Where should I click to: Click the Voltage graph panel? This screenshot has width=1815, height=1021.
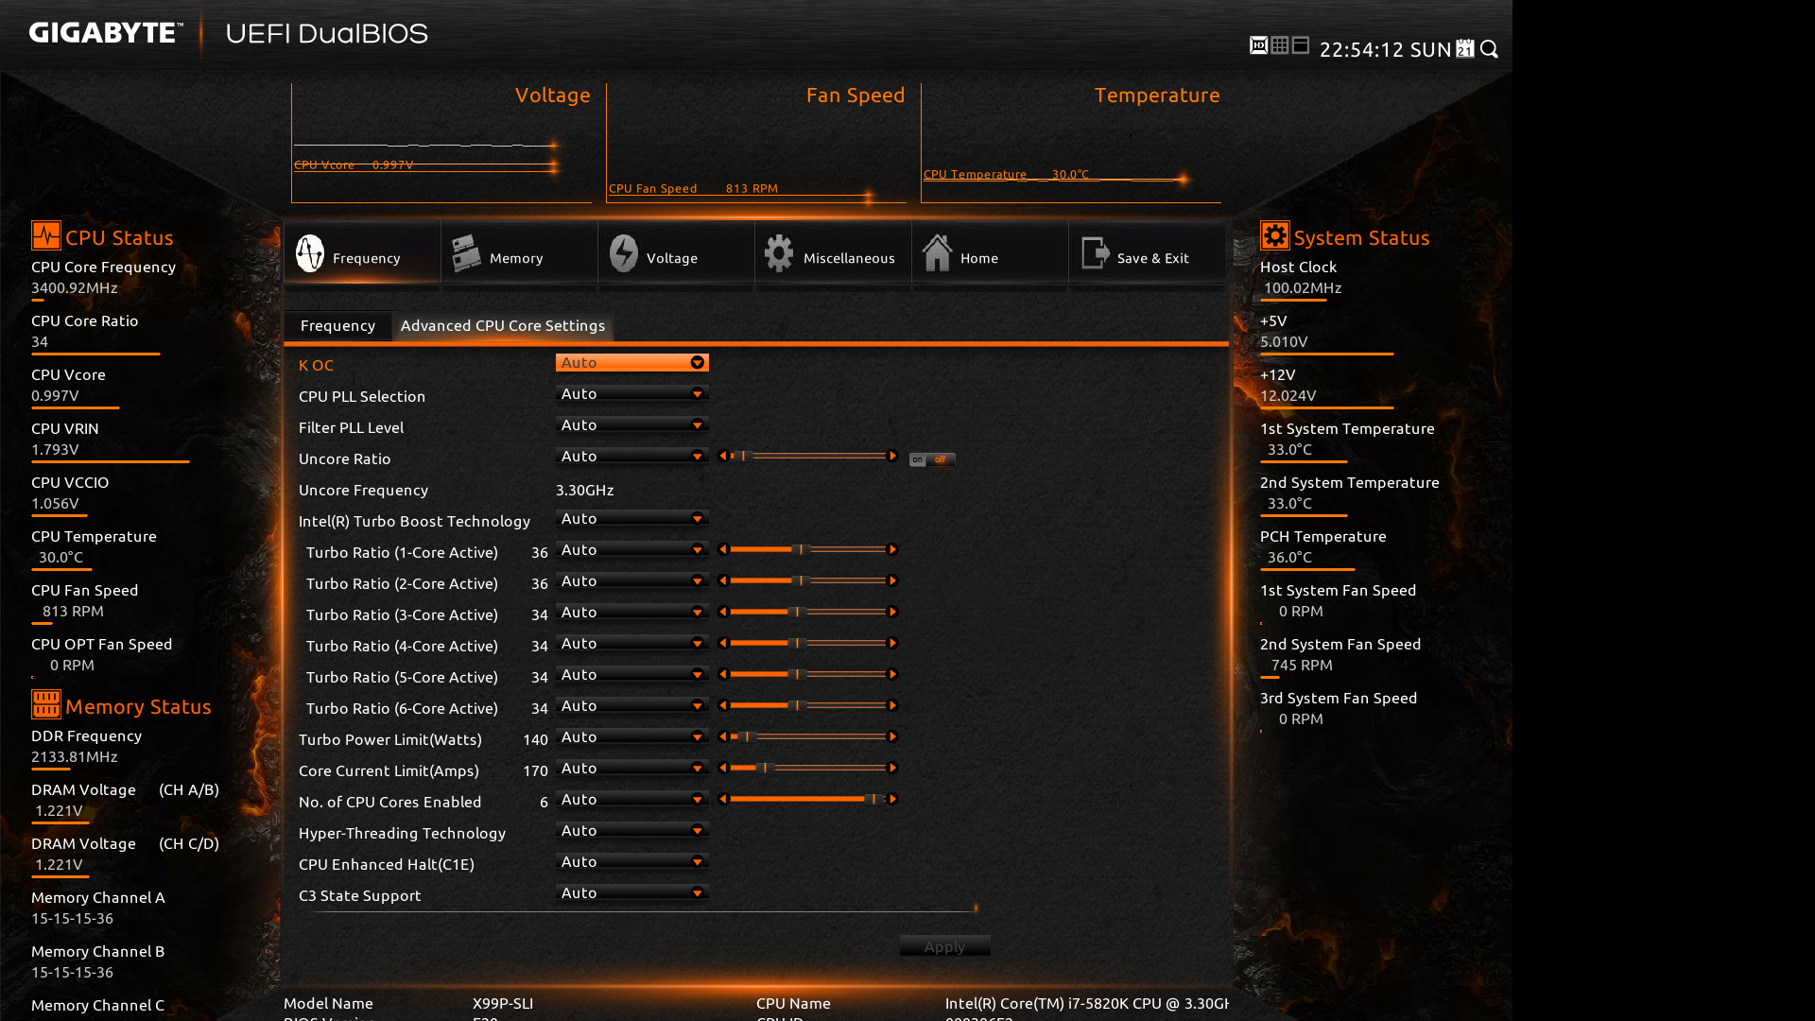[x=441, y=143]
